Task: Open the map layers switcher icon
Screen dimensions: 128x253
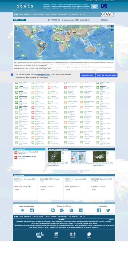Action: pos(112,26)
